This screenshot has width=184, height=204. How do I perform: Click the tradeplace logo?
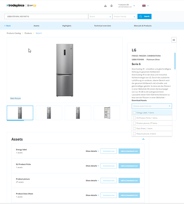(x=15, y=5)
